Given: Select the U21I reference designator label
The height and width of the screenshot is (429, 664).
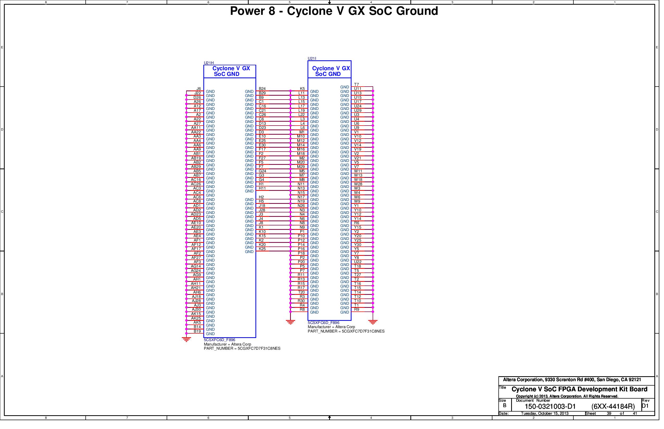Looking at the screenshot, I should [312, 58].
